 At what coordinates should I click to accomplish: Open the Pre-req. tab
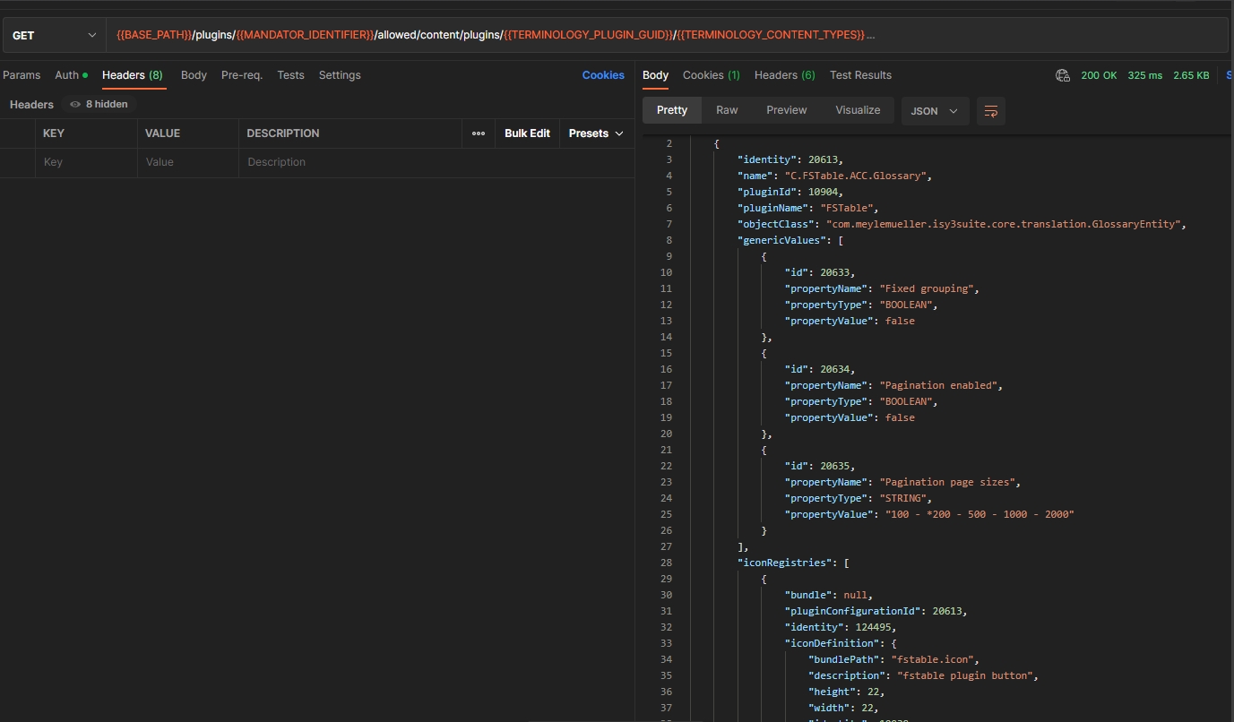(x=241, y=75)
